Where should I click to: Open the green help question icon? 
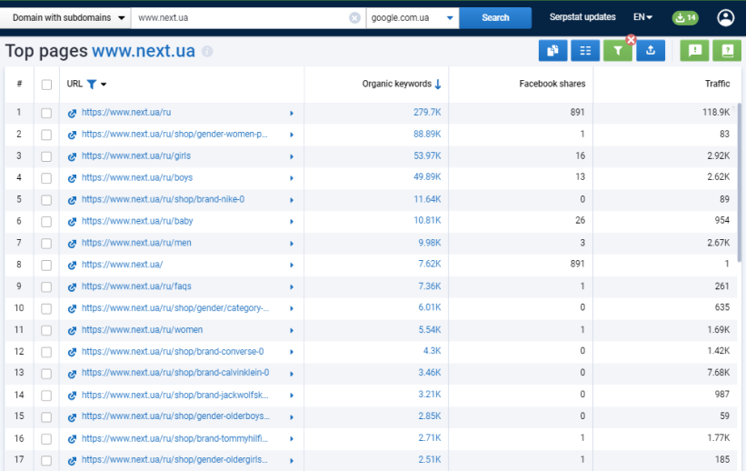(727, 51)
